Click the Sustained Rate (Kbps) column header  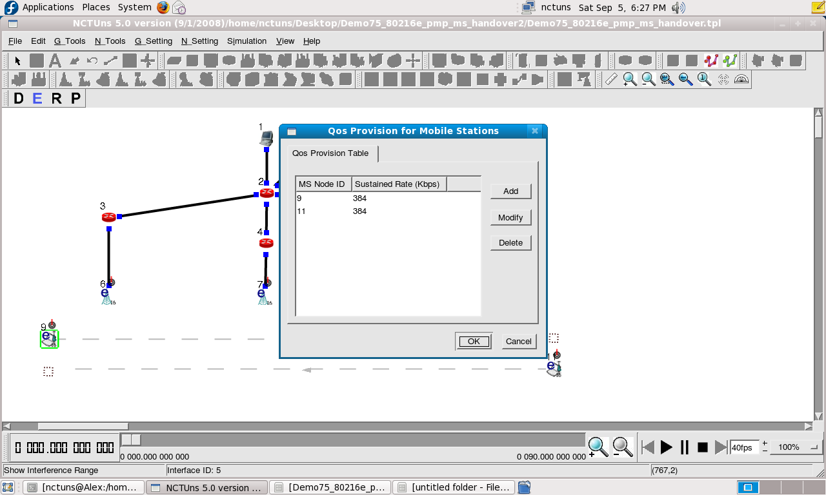pos(399,184)
